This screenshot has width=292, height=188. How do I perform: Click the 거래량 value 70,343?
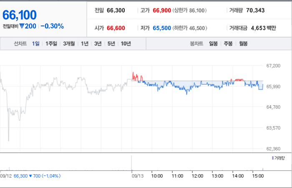click(255, 10)
